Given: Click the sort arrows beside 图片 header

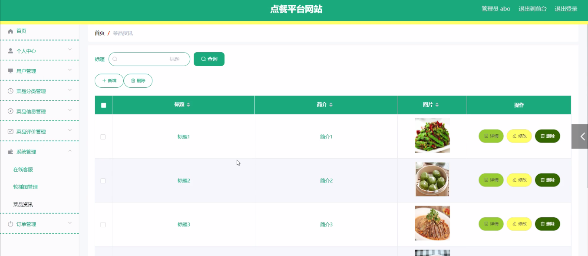Looking at the screenshot, I should tap(437, 105).
